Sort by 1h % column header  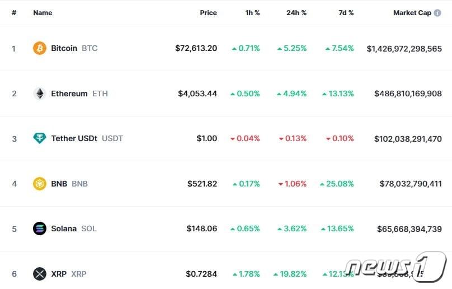(252, 13)
